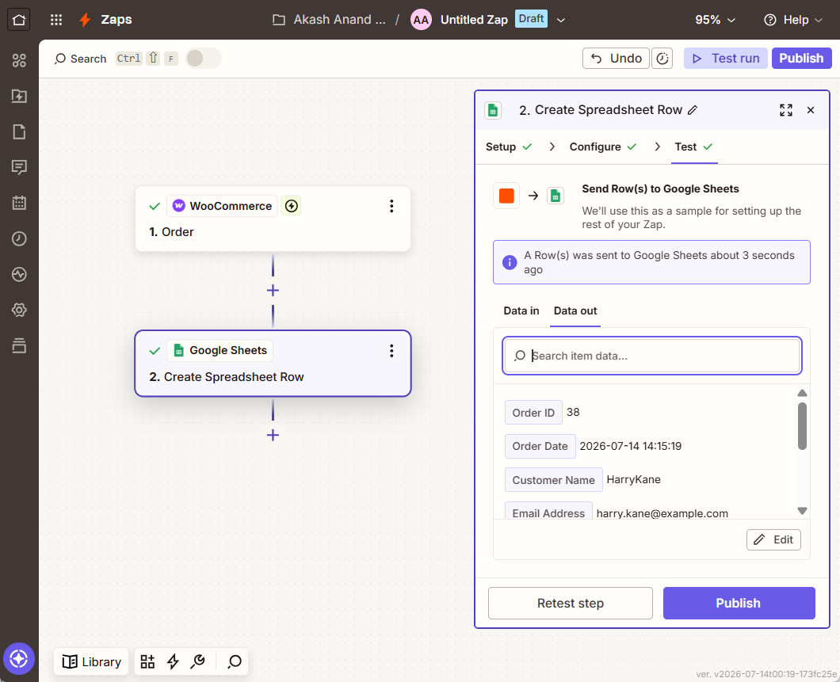This screenshot has height=682, width=840.
Task: Select the Google Sheets step card
Action: [x=273, y=364]
